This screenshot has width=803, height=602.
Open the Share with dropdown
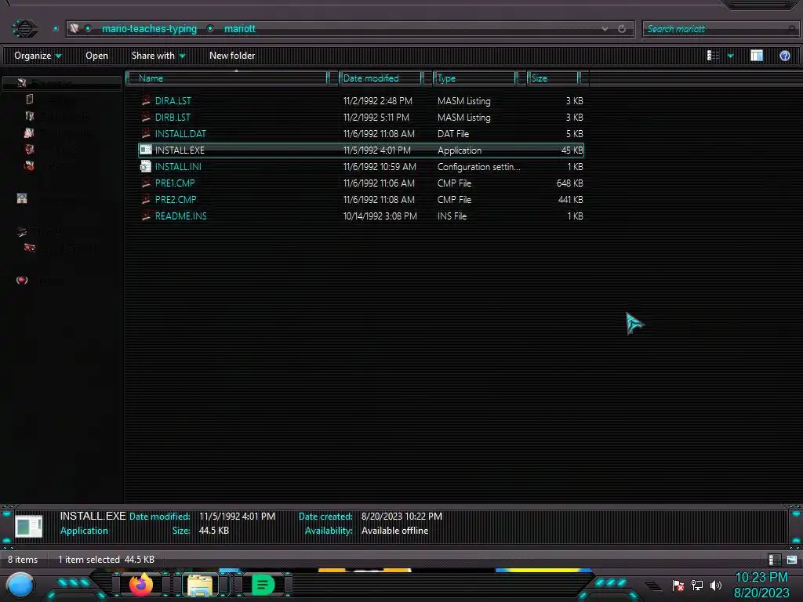point(158,56)
